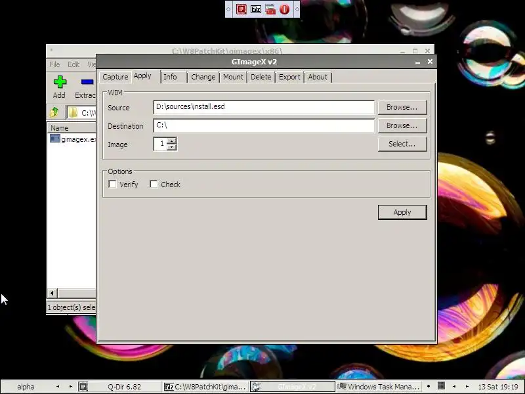The image size is (525, 394).
Task: Open the Edit menu in 7-Zip
Action: click(x=73, y=64)
